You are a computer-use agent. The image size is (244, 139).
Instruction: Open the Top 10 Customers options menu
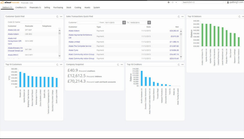coord(61,64)
